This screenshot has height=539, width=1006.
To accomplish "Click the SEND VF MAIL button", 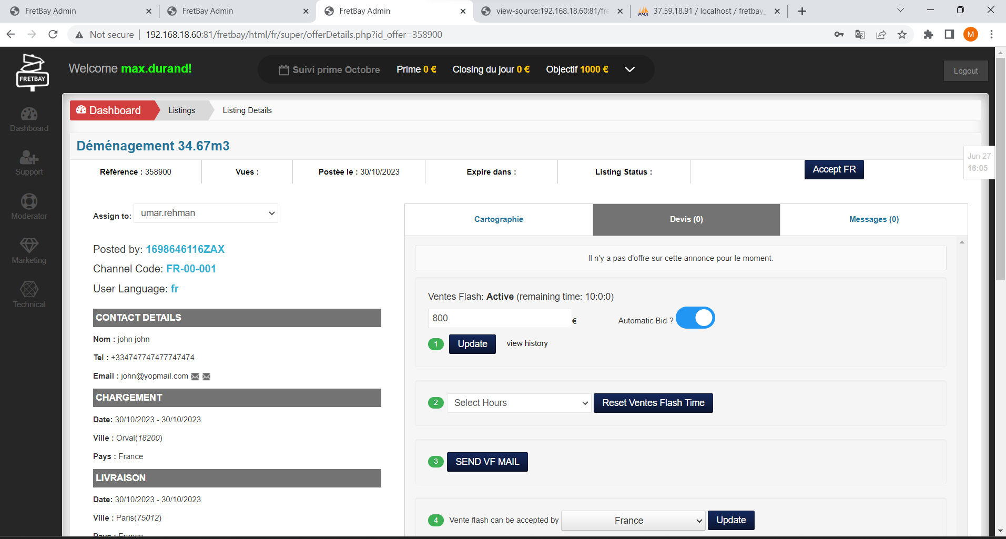I will (487, 462).
